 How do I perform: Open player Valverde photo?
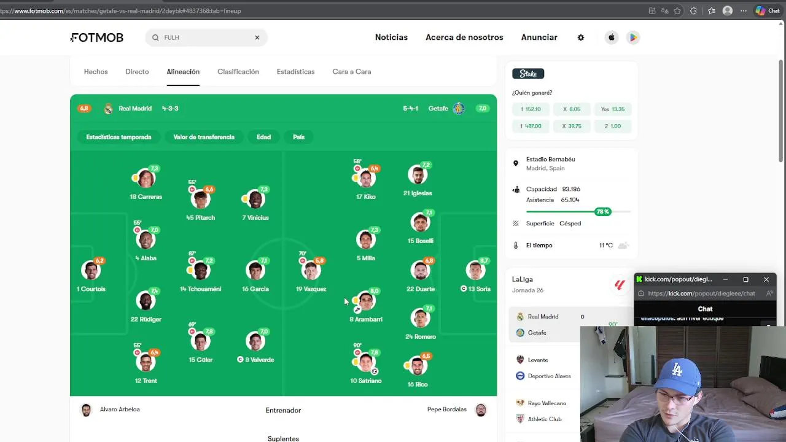[x=255, y=341]
